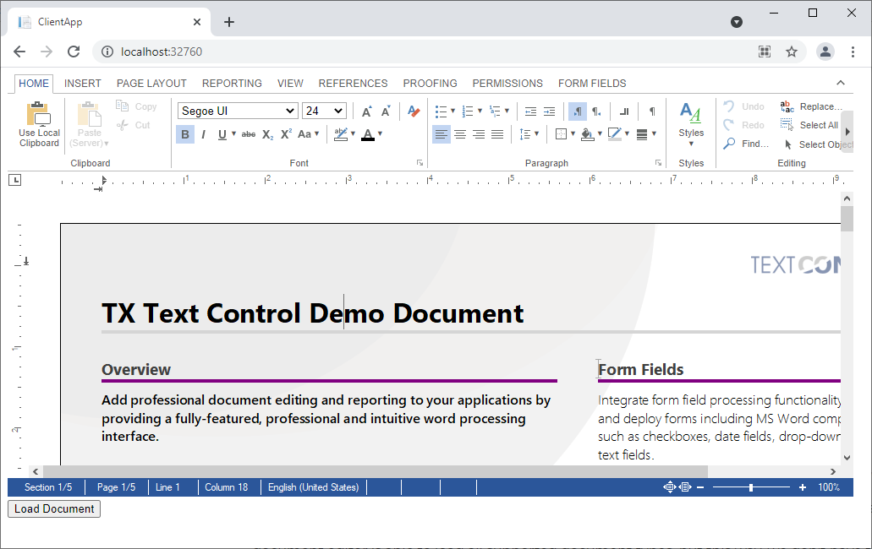Decrease font size with the shrink font icon
872x549 pixels.
(386, 111)
